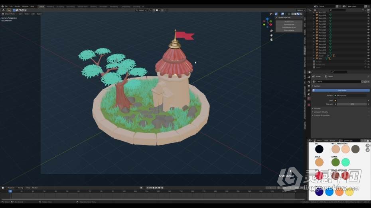Viewport: 371px width, 208px height.
Task: Click the red X axis on the navigation gizmo
Action: [x=271, y=25]
